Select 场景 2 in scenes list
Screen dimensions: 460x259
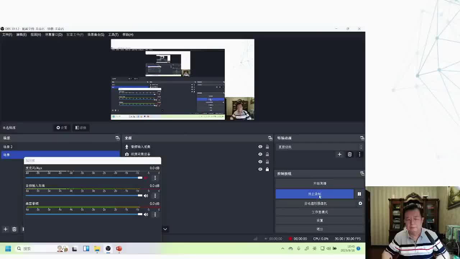[60, 147]
